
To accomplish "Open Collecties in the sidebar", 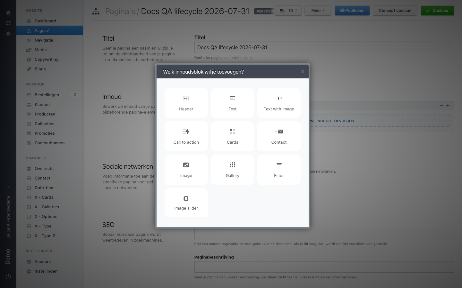I will coord(50,124).
